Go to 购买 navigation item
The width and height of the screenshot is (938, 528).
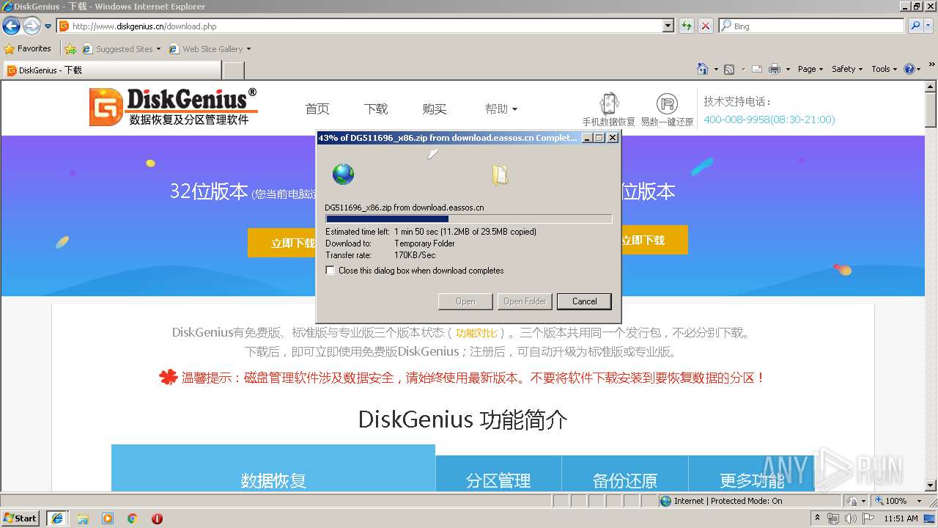pos(435,109)
